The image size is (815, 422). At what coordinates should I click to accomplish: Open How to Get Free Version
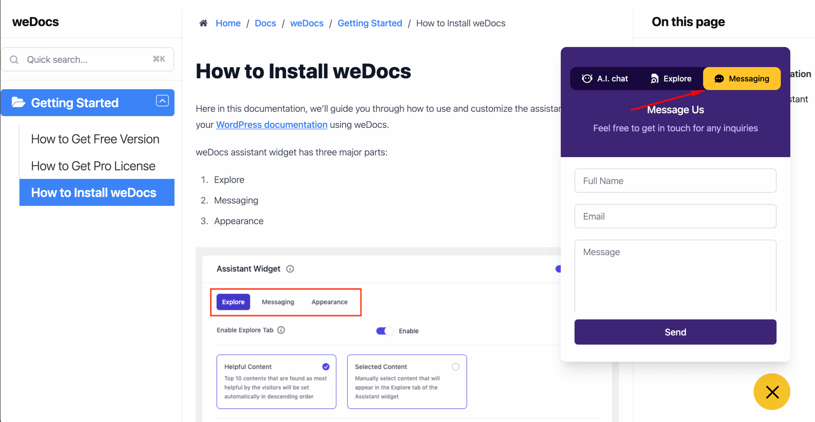click(x=95, y=139)
